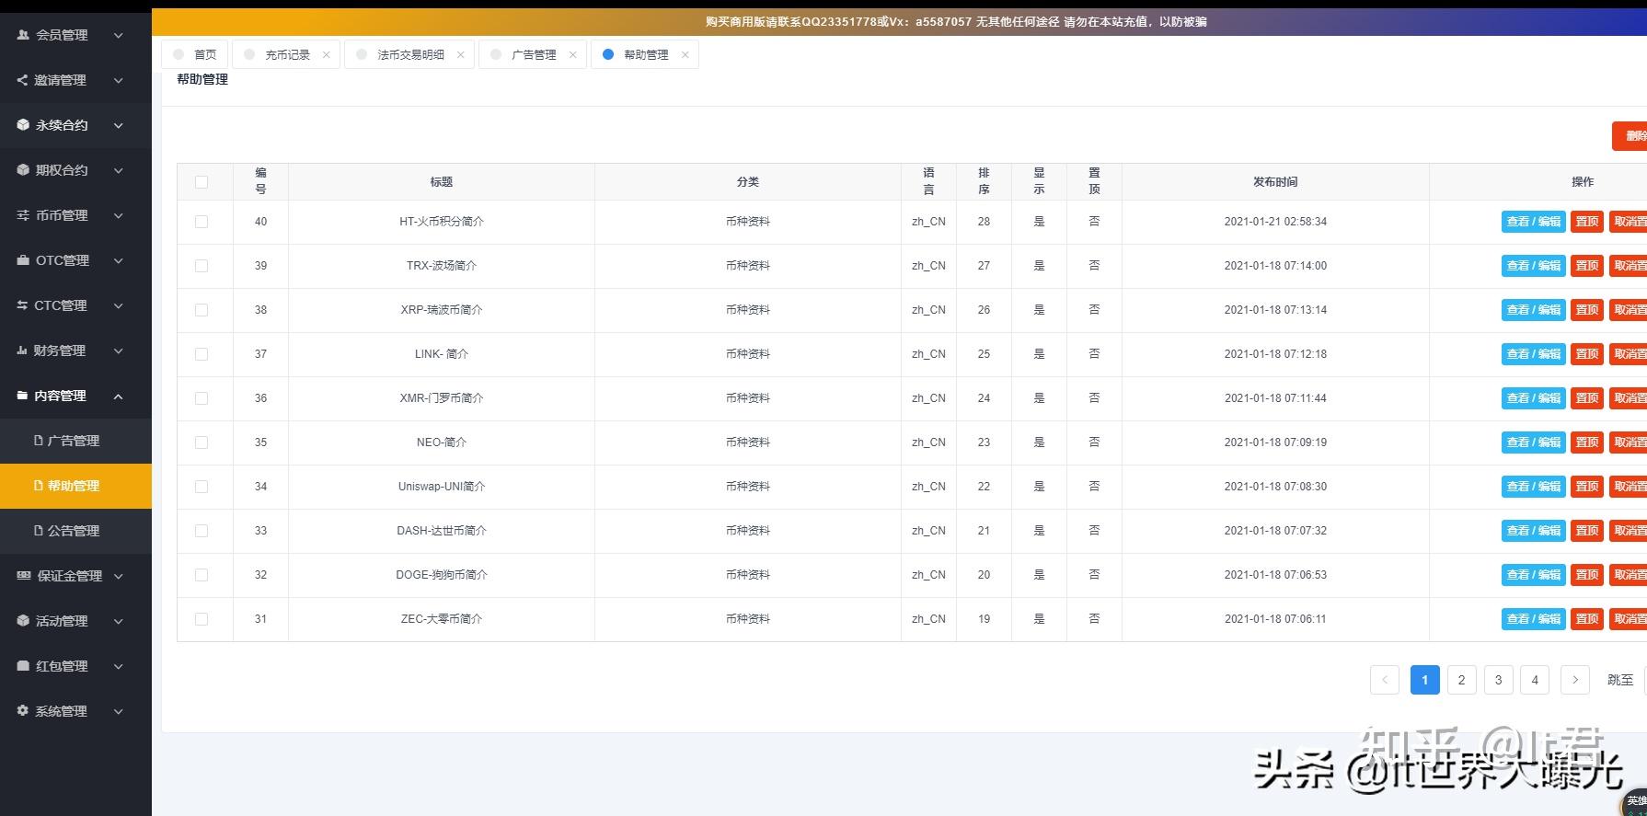This screenshot has height=816, width=1647.
Task: Expand the OTC管理 menu chevron
Action: [x=119, y=260]
